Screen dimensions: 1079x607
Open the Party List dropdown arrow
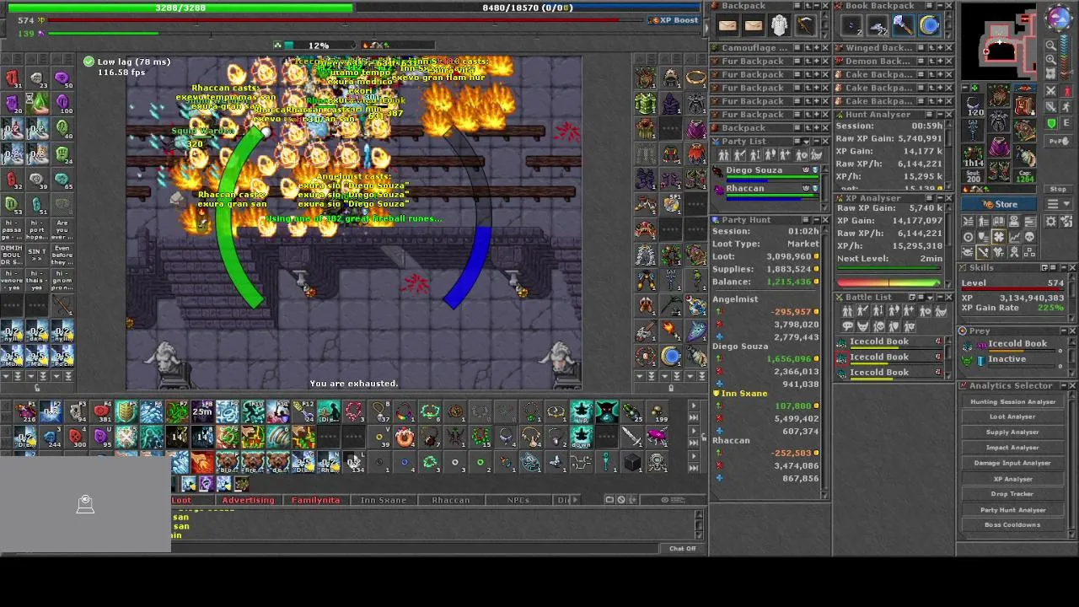tap(807, 141)
